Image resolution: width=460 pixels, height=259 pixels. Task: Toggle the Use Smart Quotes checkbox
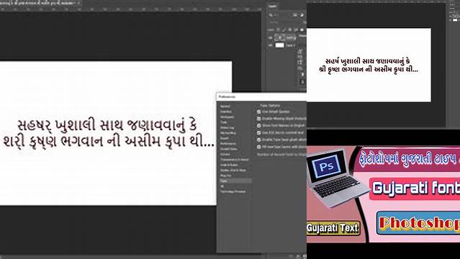click(x=258, y=112)
